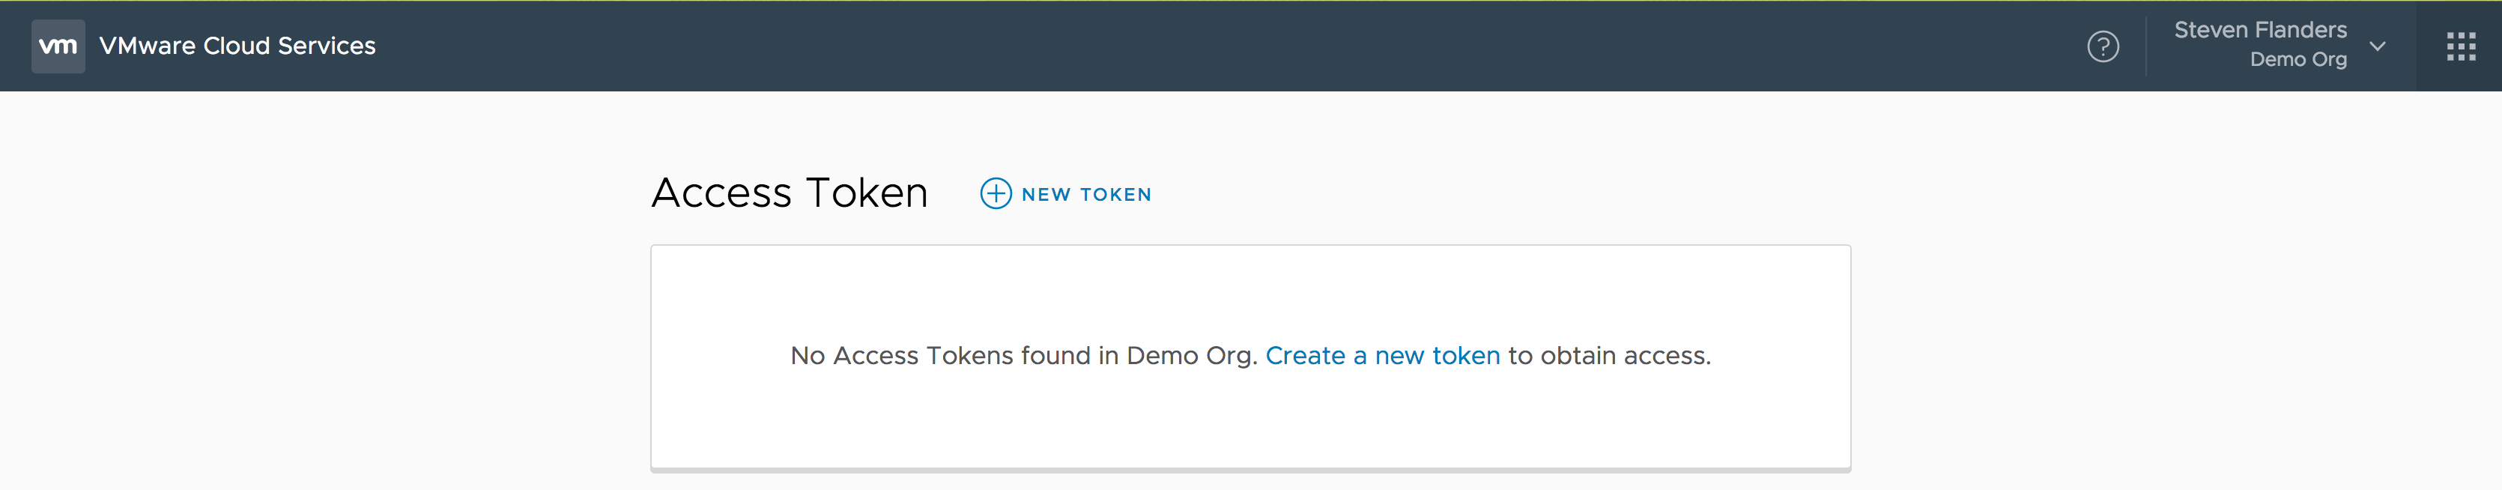Follow the 'Create a new token' link
This screenshot has height=490, width=2502.
[1382, 356]
